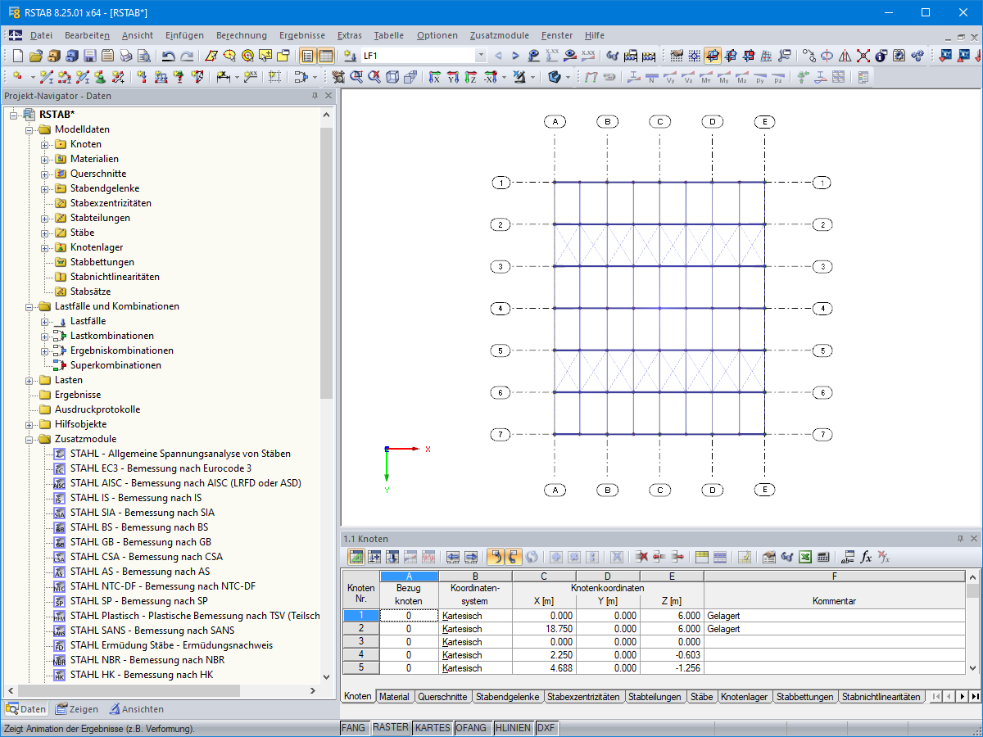Click the bending moment My result icon
This screenshot has width=983, height=737.
click(724, 77)
